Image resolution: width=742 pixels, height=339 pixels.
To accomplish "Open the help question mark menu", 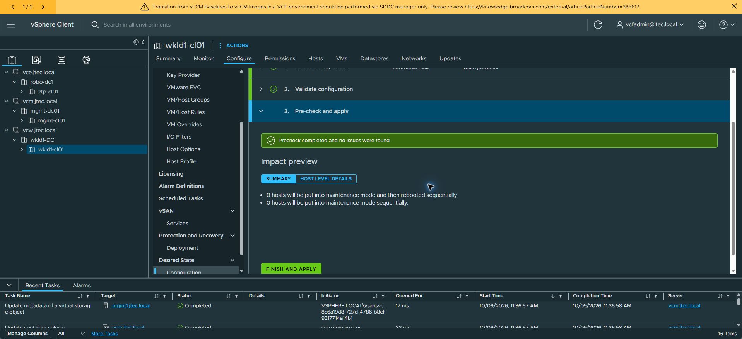I will (727, 25).
